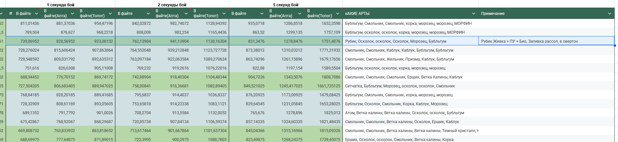This screenshot has width=618, height=142.
Task: Select cell with value 881,37036
Action: coord(59,24)
